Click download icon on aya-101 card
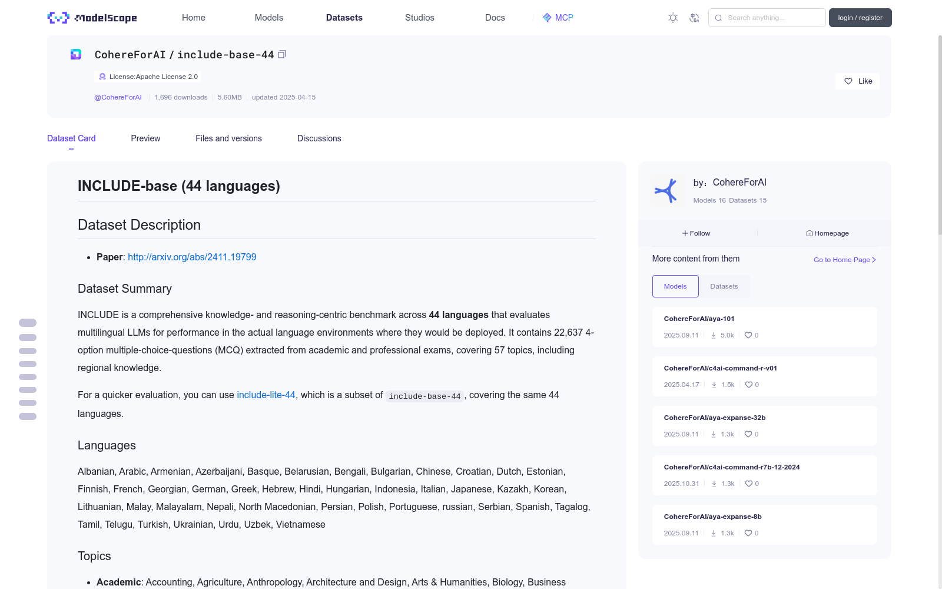 pyautogui.click(x=714, y=335)
